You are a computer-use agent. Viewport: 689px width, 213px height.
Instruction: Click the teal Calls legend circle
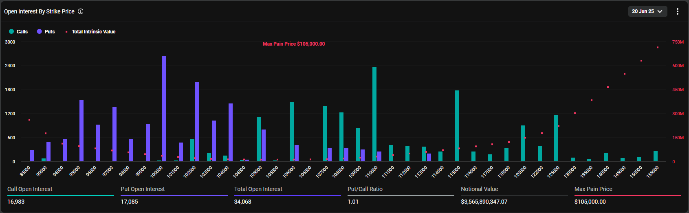11,31
